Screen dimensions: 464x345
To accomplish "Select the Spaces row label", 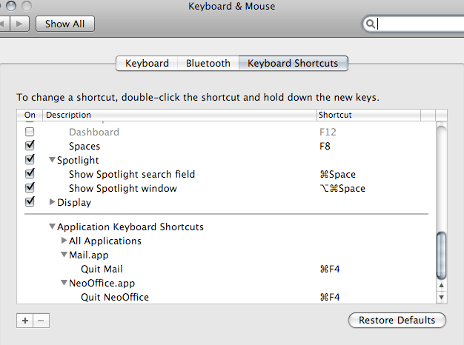I will click(84, 146).
